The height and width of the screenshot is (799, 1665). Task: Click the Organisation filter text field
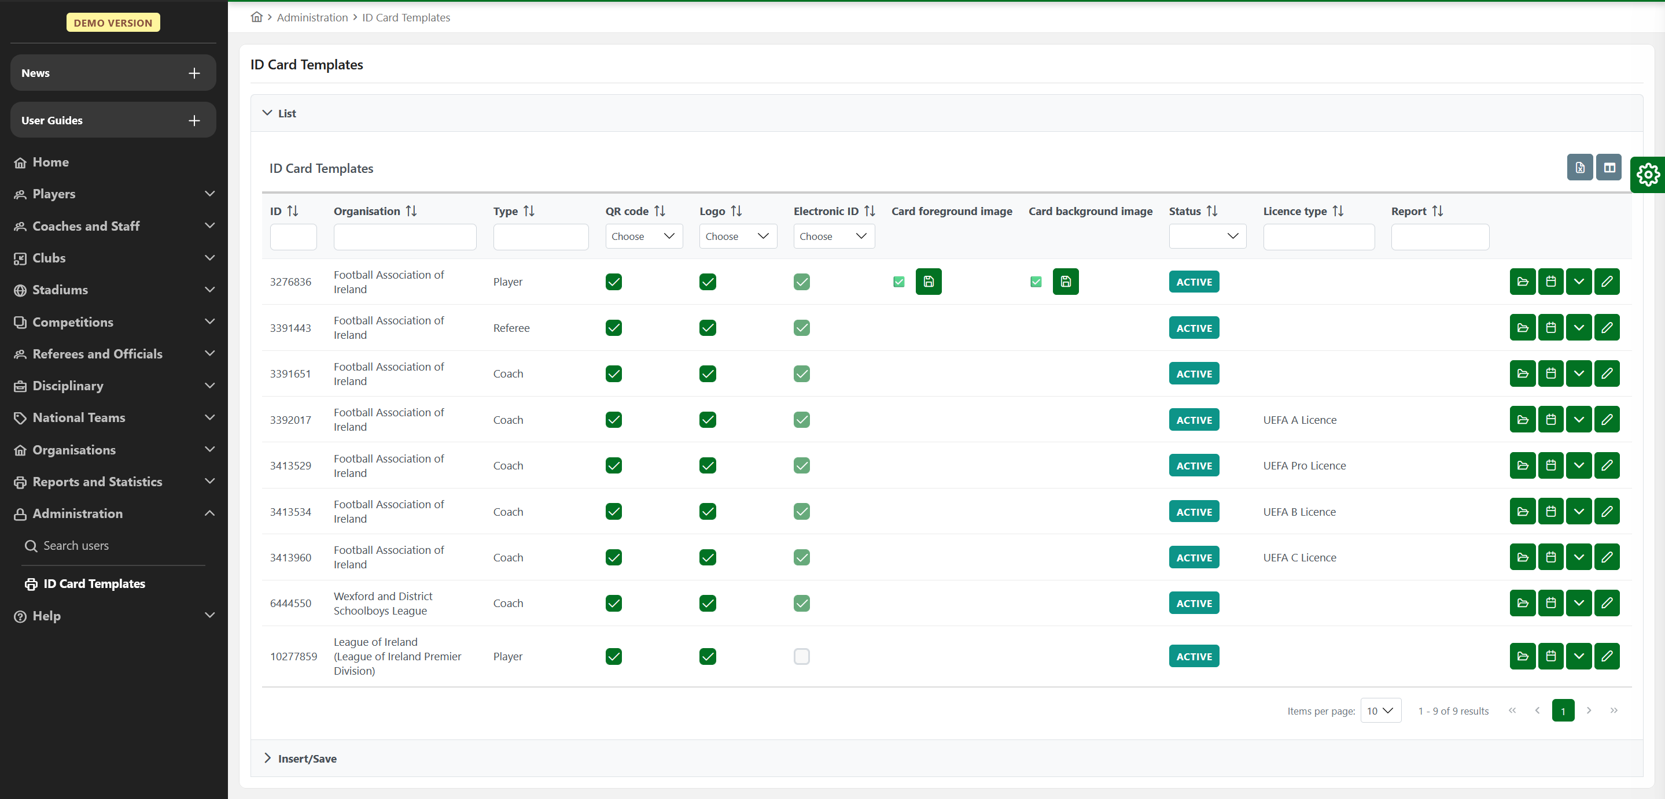tap(404, 237)
